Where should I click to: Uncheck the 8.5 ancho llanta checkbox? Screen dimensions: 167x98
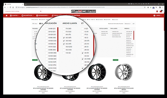point(64,38)
